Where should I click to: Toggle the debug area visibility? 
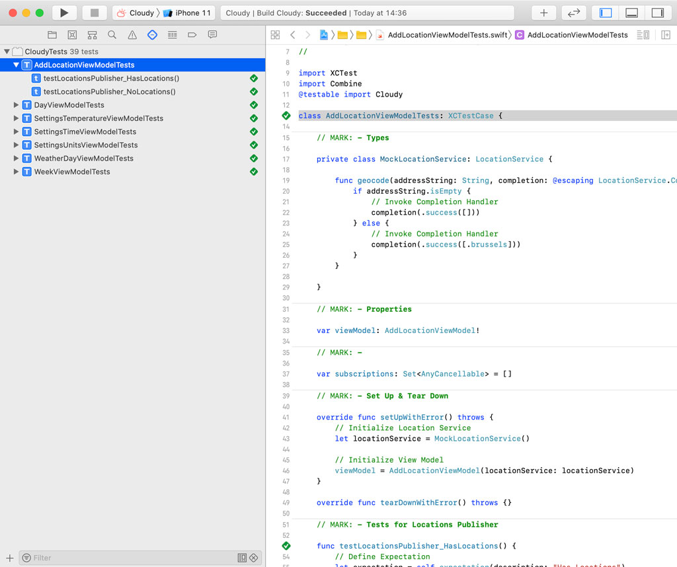(x=631, y=12)
